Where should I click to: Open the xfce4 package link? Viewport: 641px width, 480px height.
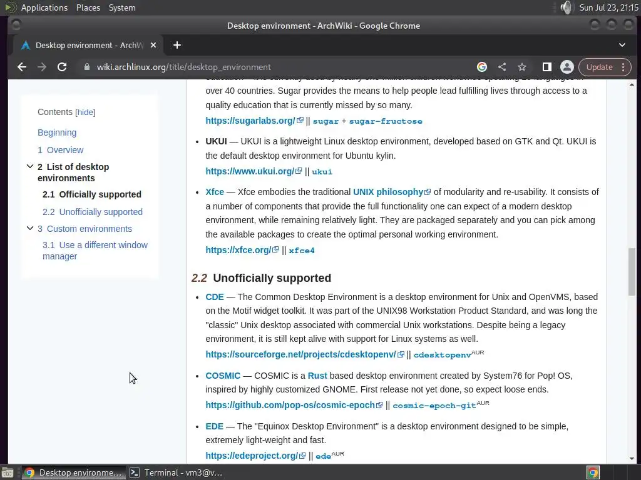pos(302,251)
